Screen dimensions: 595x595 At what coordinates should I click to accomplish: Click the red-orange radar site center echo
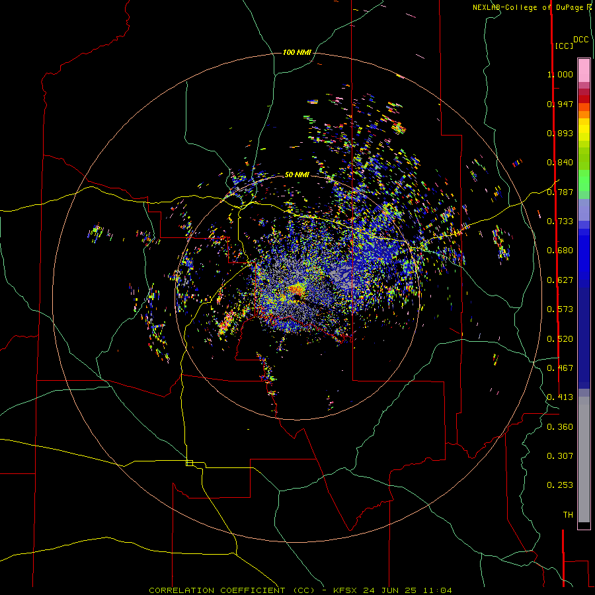coord(296,291)
